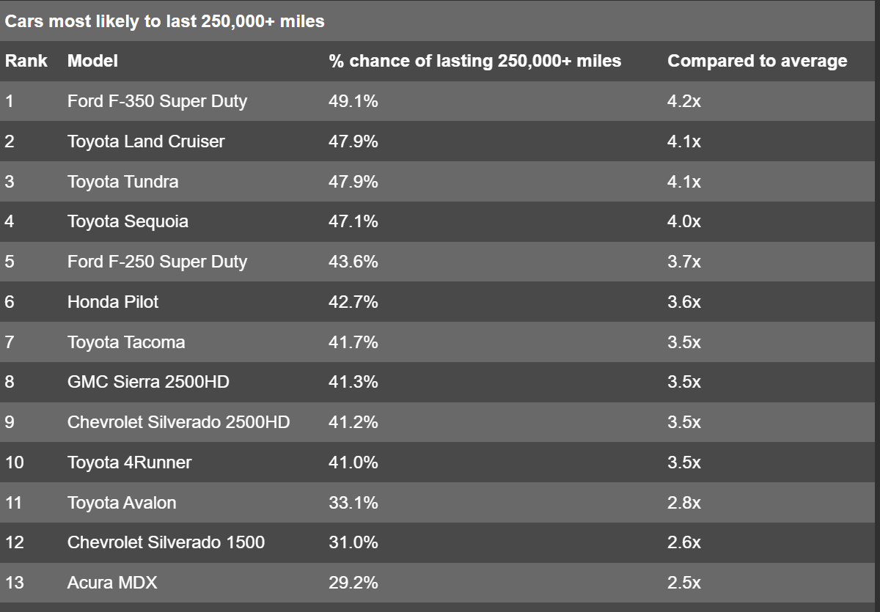Click the 4.0x compared to average value
This screenshot has width=880, height=612.
point(683,221)
